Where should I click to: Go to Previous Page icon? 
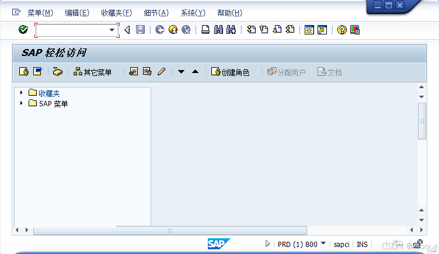pos(264,29)
